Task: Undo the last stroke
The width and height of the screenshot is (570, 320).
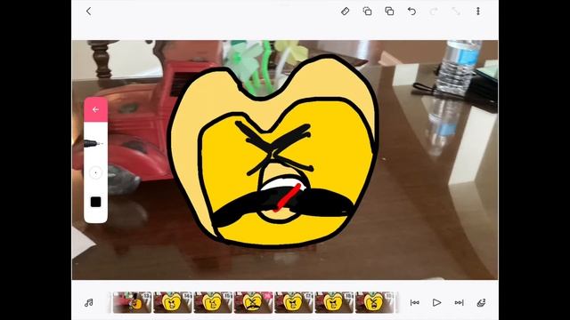Action: (411, 12)
